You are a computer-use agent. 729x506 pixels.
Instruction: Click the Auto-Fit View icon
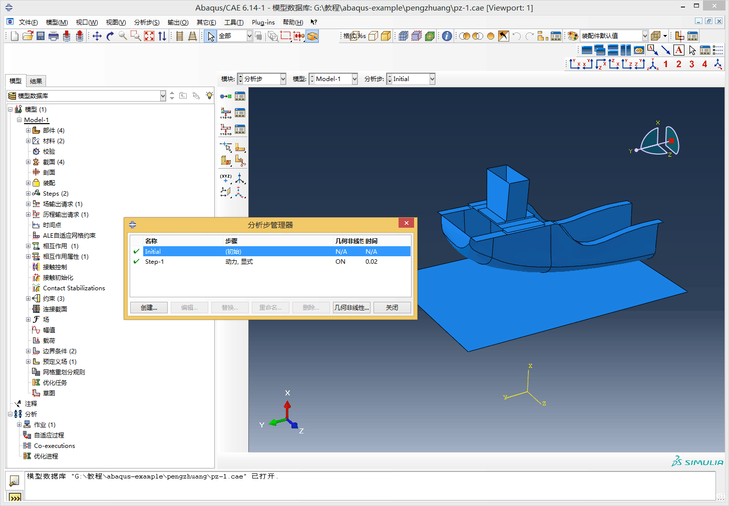(149, 36)
